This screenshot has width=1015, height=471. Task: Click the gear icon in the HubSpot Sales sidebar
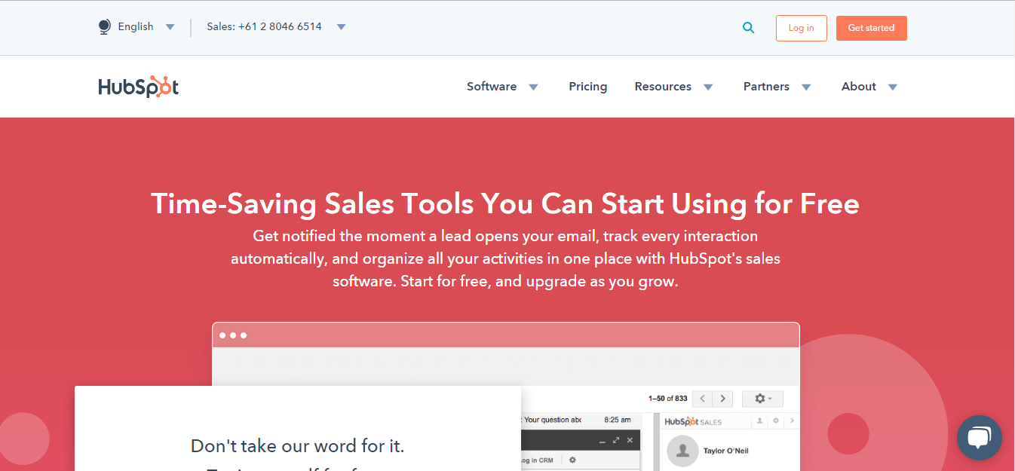[x=776, y=421]
